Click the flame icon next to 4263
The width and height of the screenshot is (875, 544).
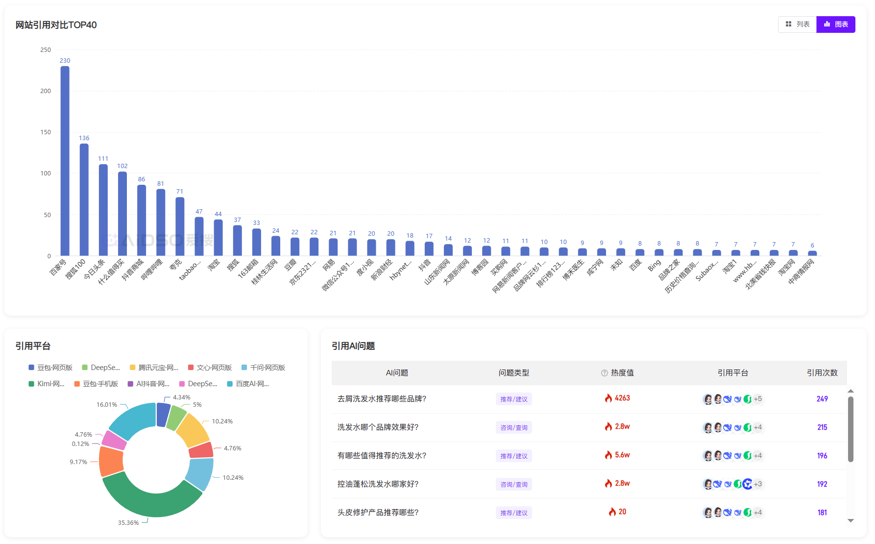click(608, 398)
